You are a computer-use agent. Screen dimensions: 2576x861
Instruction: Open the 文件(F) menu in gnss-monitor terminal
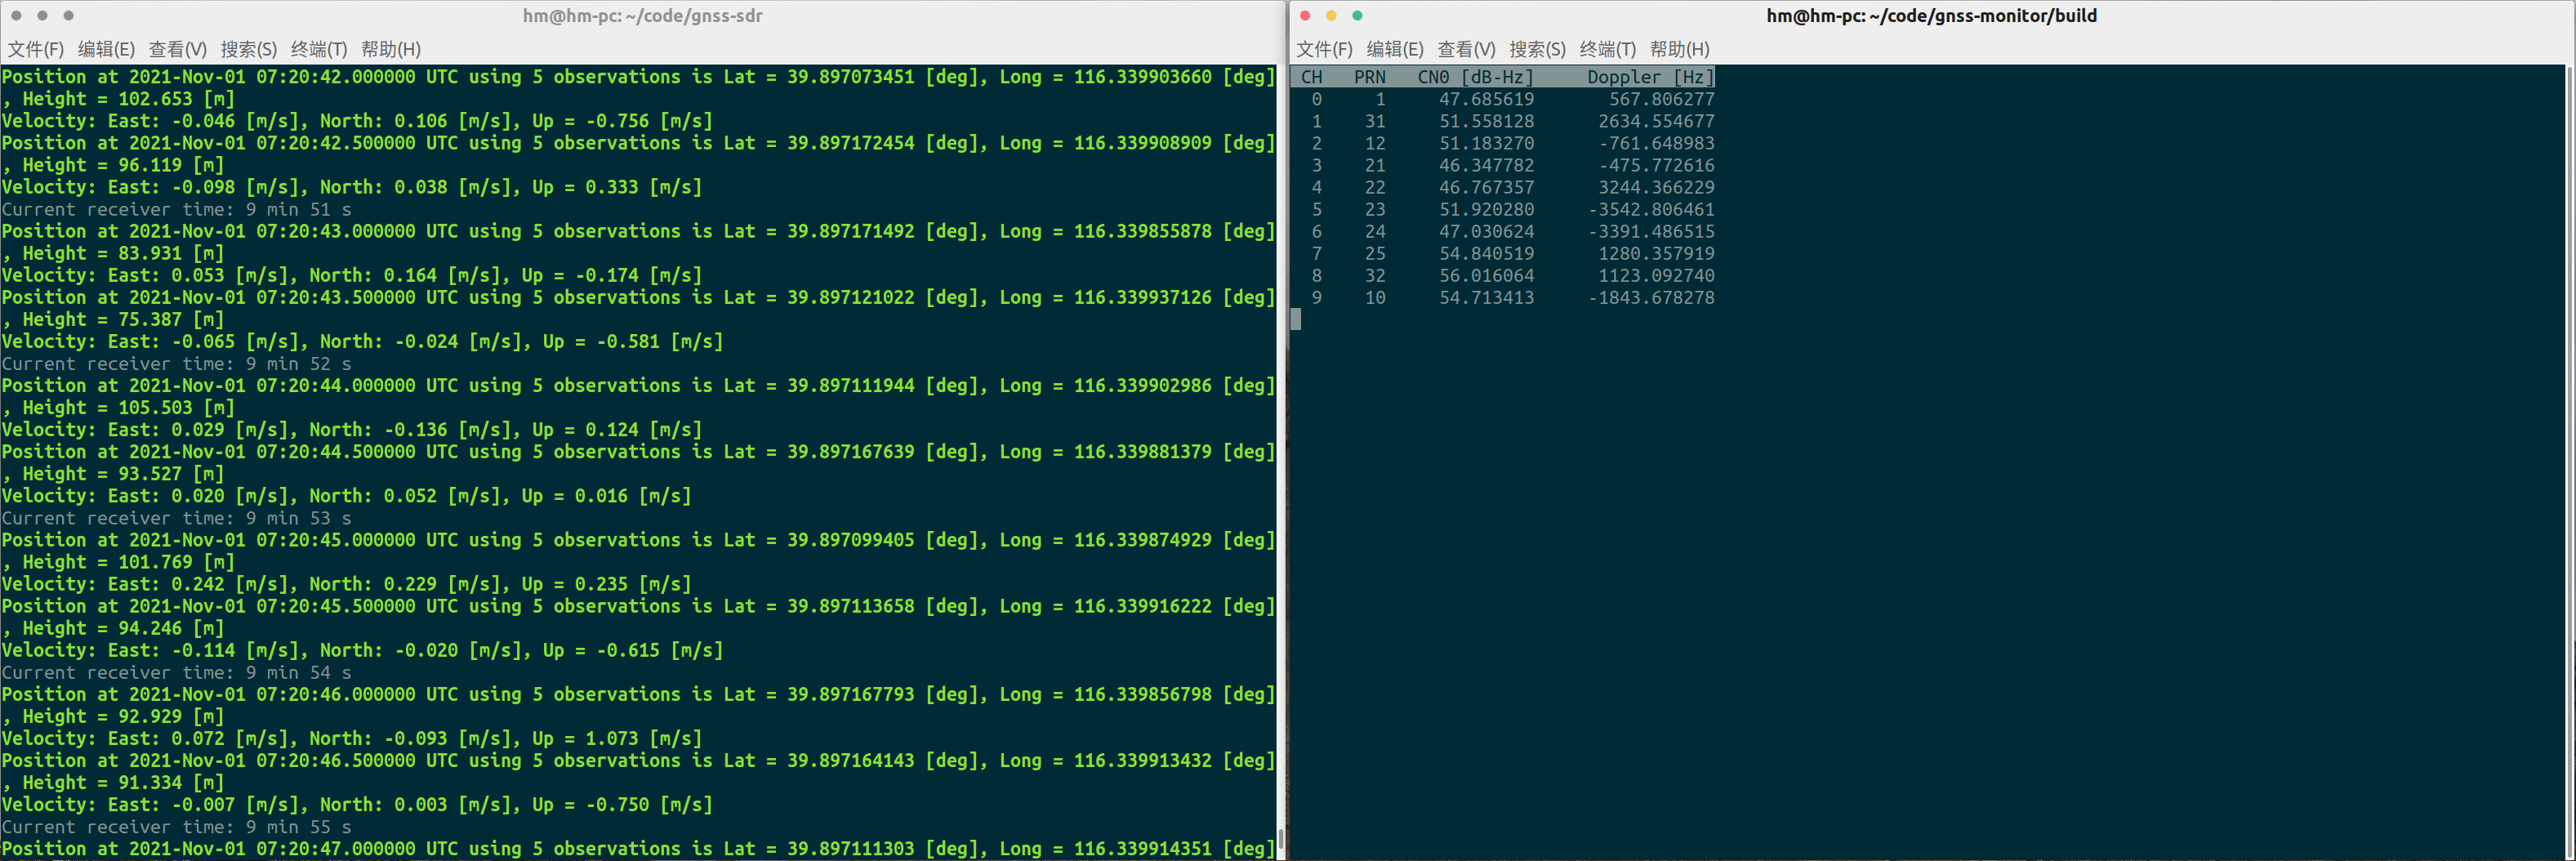point(1324,48)
